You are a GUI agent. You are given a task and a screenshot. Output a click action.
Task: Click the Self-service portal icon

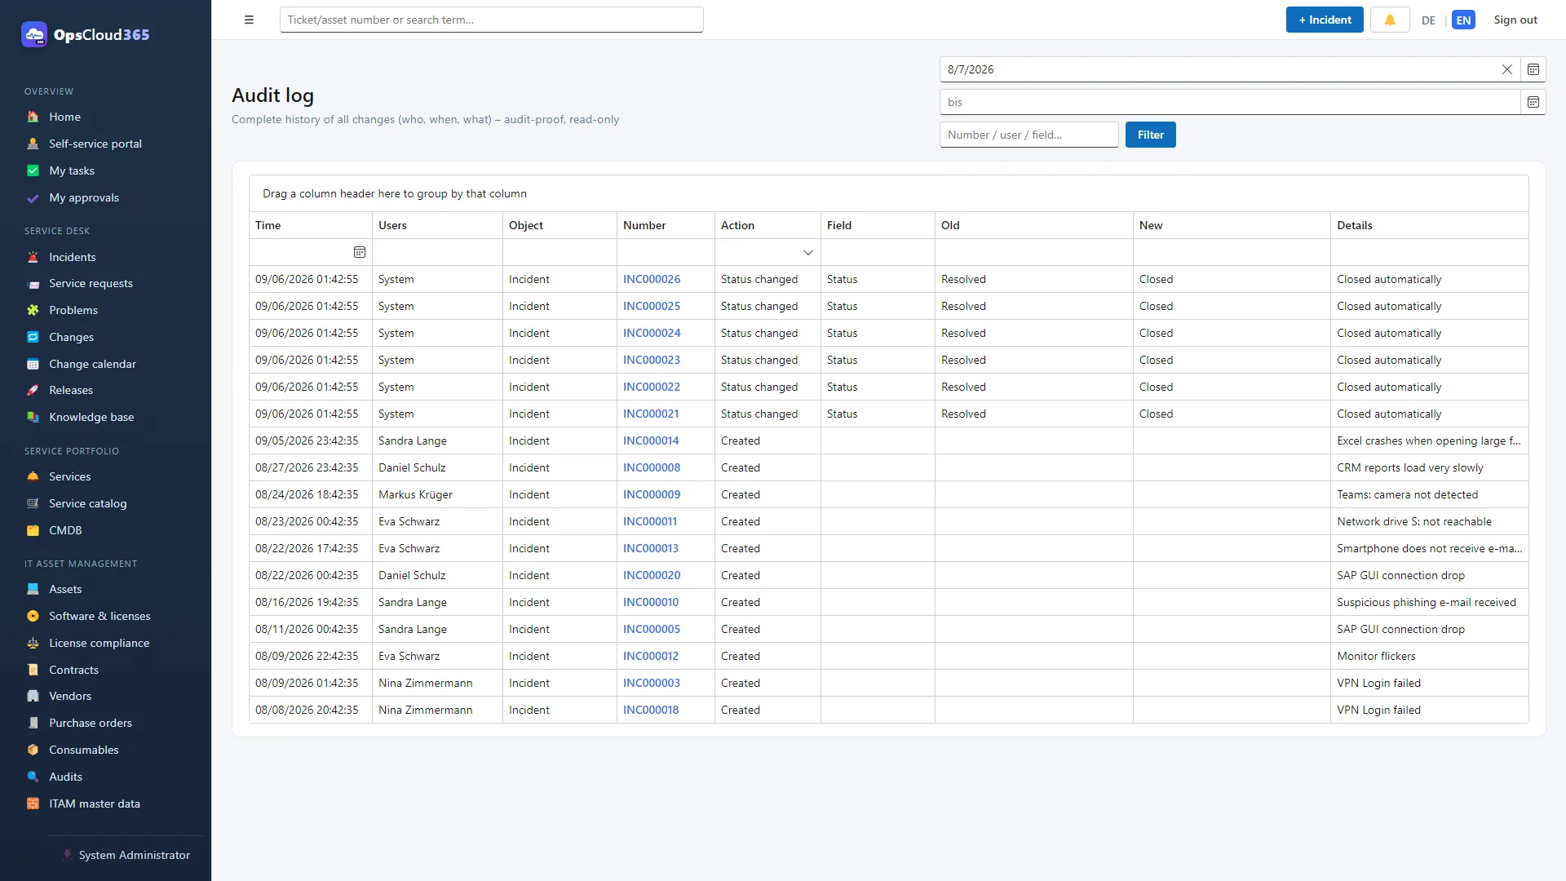33,144
